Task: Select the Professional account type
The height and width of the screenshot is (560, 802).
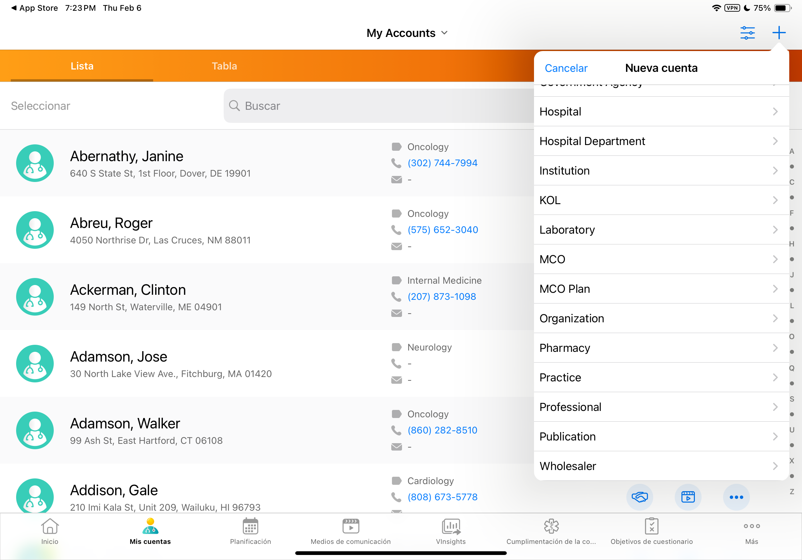Action: 660,407
